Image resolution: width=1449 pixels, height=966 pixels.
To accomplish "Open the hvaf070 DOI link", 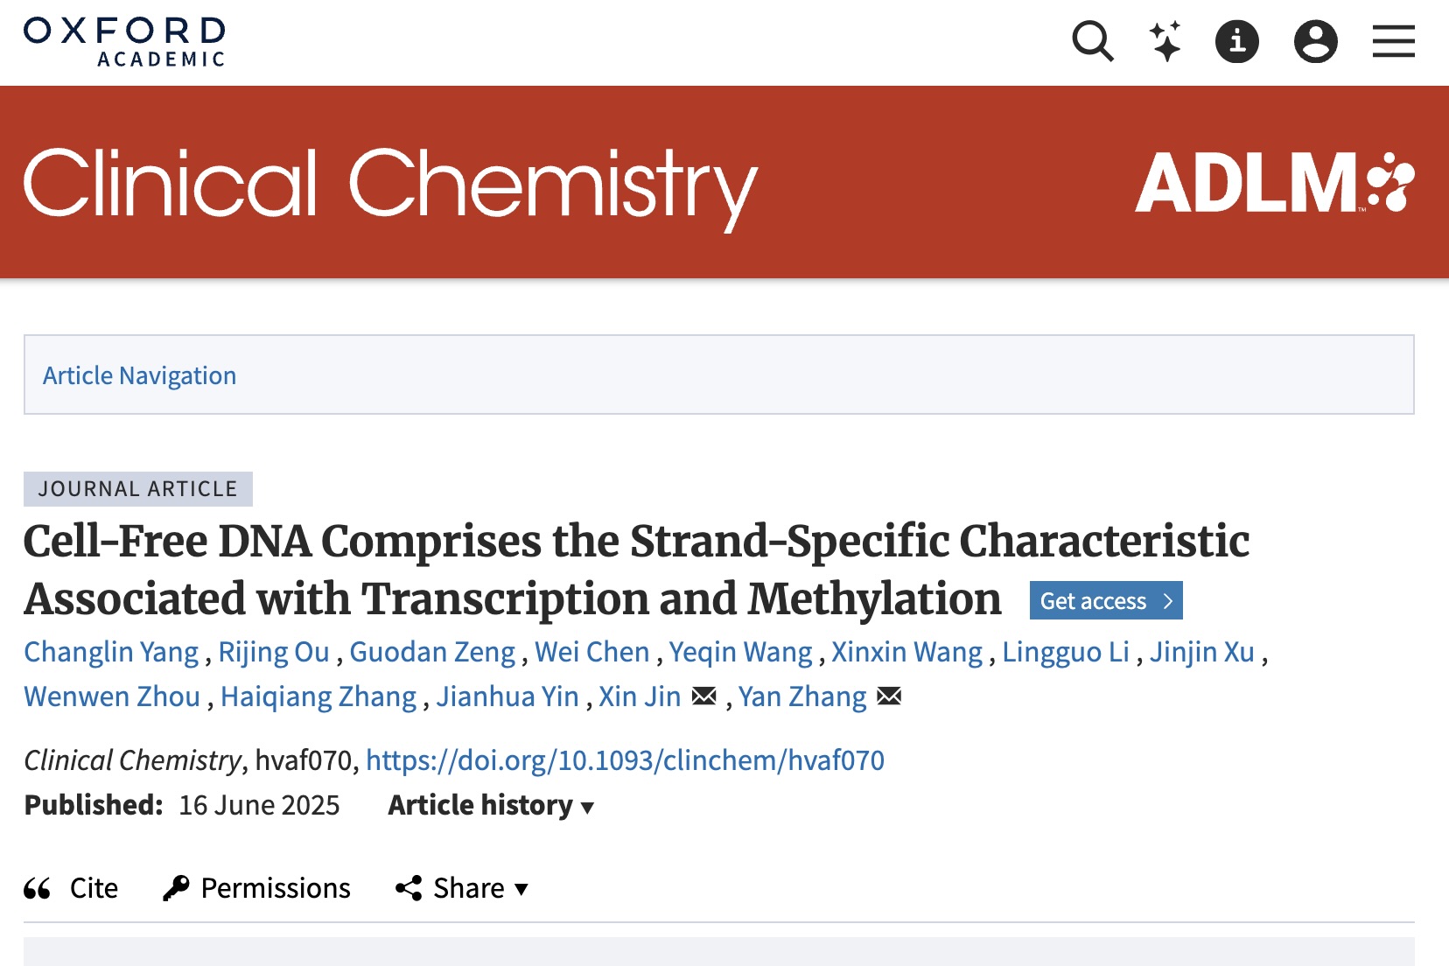I will [625, 759].
